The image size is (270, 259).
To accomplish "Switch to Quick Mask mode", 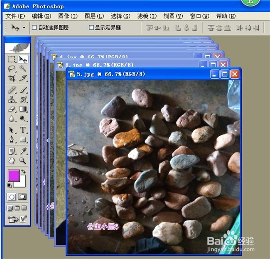I will coord(22,196).
